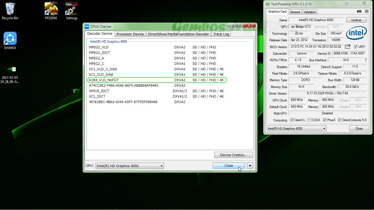Viewport: 374px width, 210px height.
Task: Select the A74CCAE2-F466 GUID row
Action: [x=157, y=86]
